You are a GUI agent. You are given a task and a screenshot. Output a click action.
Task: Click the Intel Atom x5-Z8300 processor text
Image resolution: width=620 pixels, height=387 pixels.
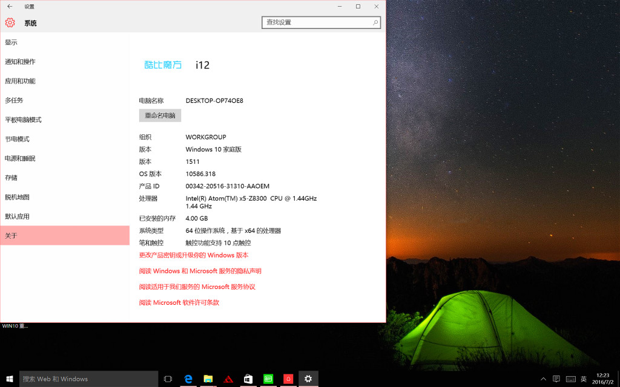251,202
